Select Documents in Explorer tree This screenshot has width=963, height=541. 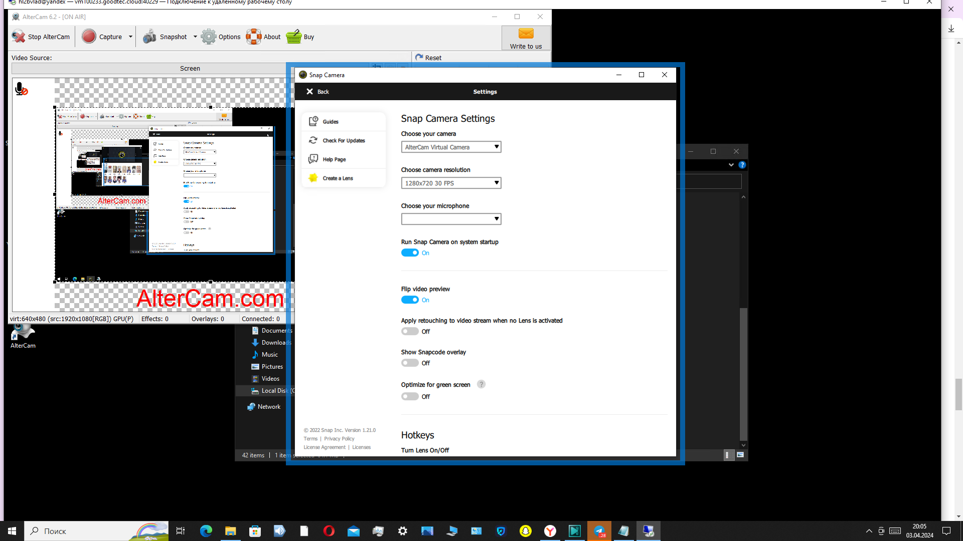(x=271, y=331)
